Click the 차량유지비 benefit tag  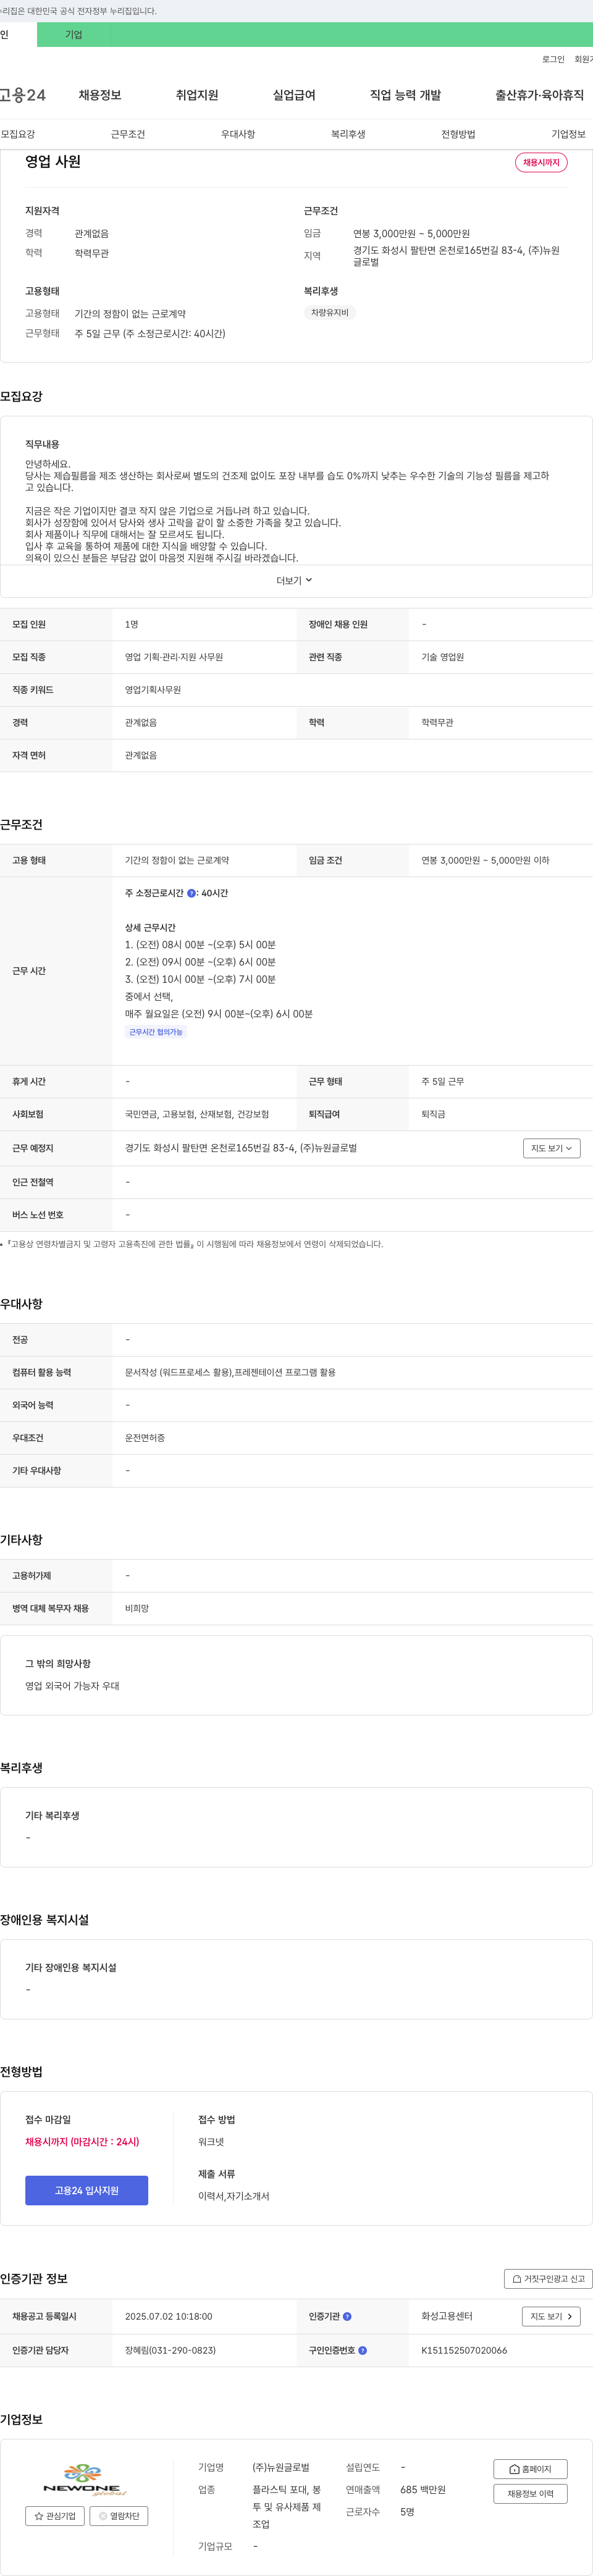(330, 313)
